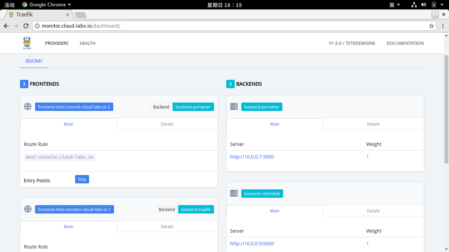Click the Backend label in the monitor frontend card

[167, 209]
